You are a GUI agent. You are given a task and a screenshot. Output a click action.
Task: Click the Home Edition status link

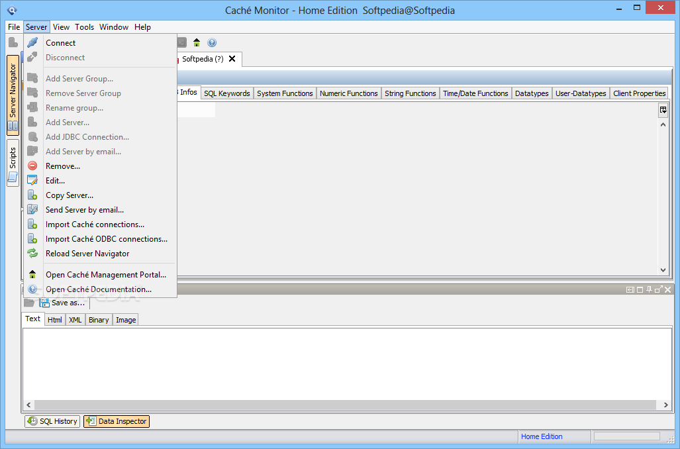(x=542, y=436)
